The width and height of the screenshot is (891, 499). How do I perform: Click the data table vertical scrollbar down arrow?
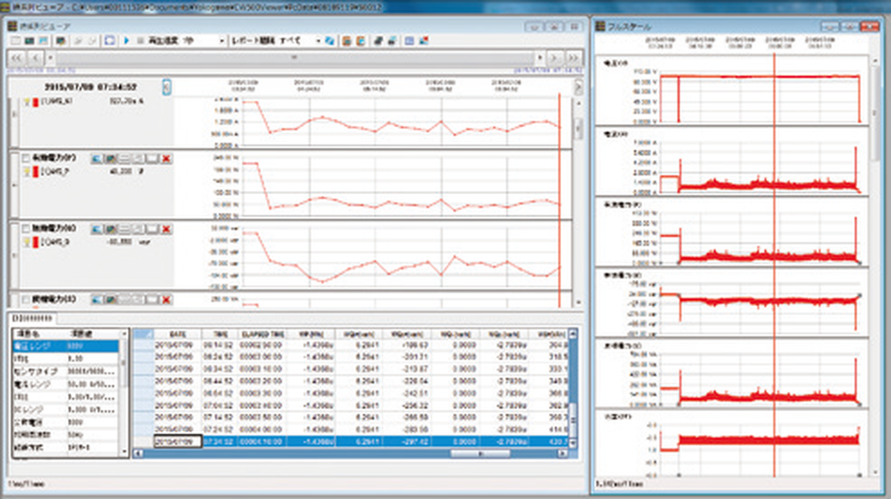click(573, 443)
